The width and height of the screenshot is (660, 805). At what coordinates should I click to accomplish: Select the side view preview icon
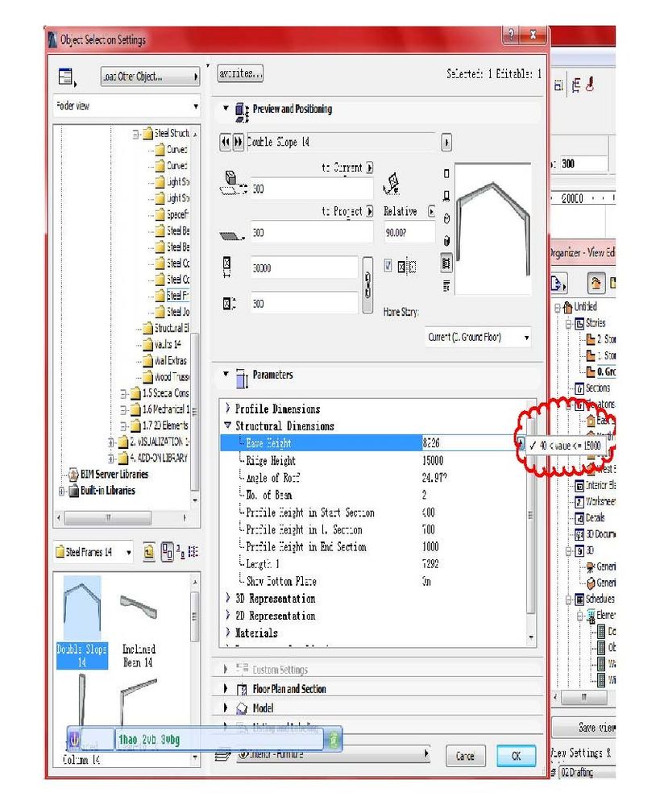(x=446, y=196)
